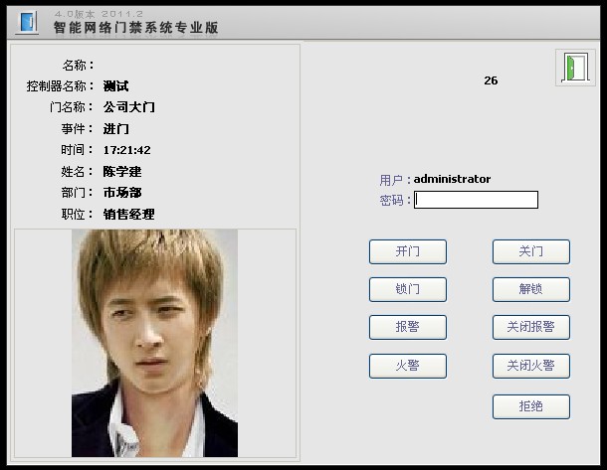Image resolution: width=607 pixels, height=470 pixels.
Task: Click the counter number 26
Action: pos(491,80)
